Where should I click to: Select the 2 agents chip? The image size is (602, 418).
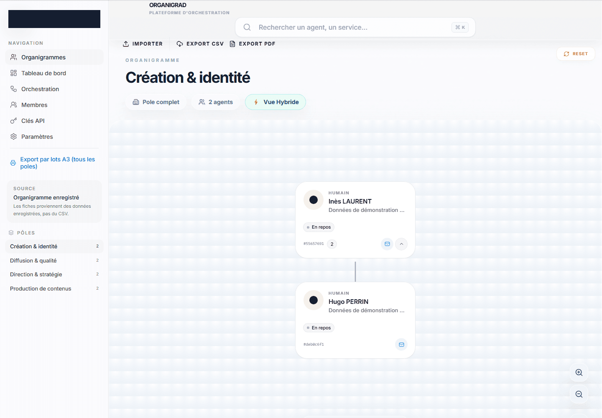[216, 102]
